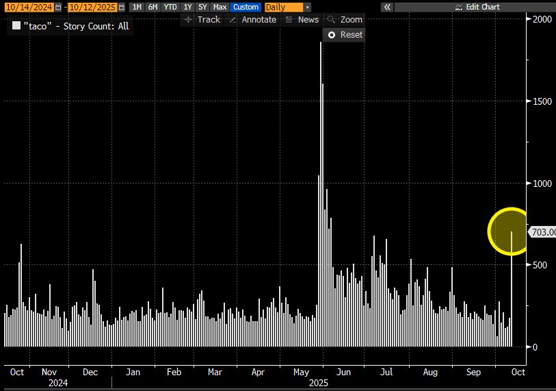
Task: Select the 1M time range tab
Action: click(x=137, y=7)
